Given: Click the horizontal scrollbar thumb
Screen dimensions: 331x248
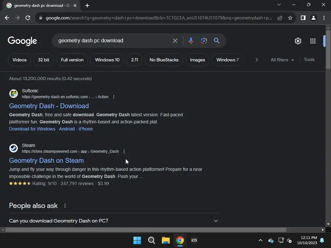Looking at the screenshot, I should click(146, 230).
